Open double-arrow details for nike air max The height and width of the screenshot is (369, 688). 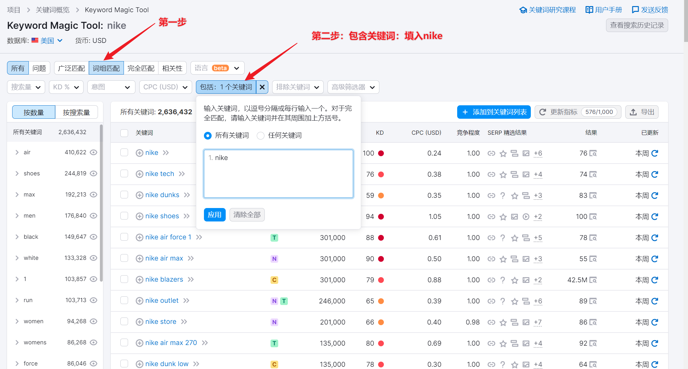pos(191,258)
